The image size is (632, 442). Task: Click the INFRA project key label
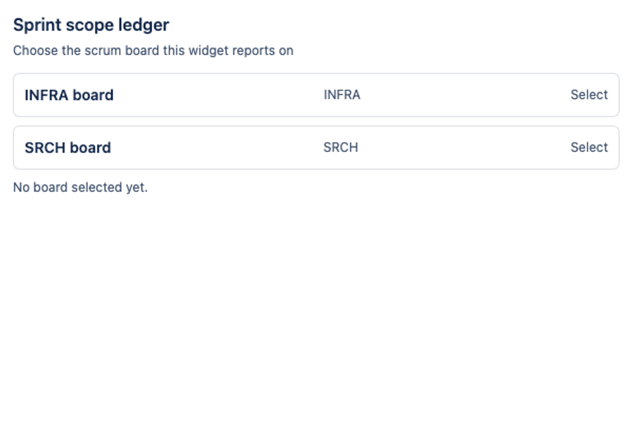(x=342, y=95)
